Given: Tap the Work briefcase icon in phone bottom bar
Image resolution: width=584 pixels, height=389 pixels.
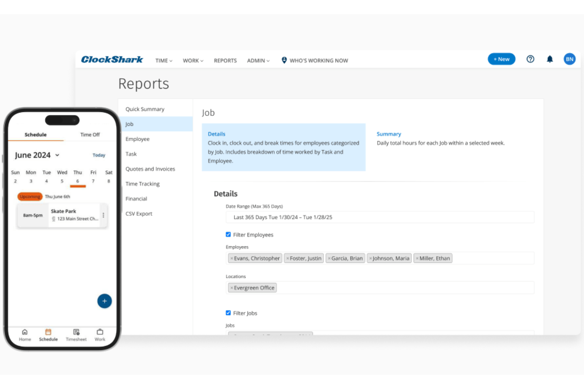Looking at the screenshot, I should point(100,332).
